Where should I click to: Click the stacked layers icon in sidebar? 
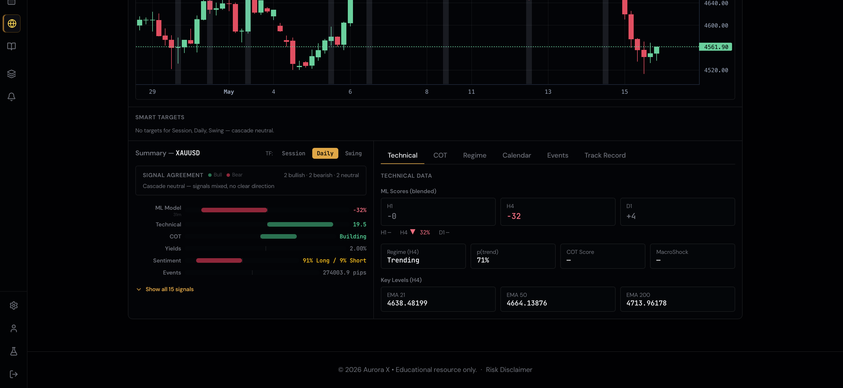(12, 74)
